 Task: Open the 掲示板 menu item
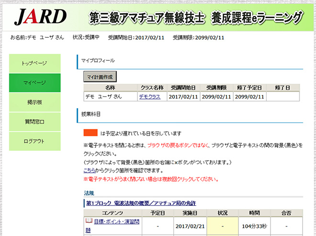34,102
